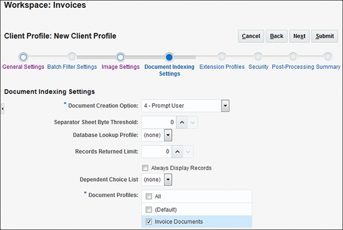Go to Batch Filter Settings step

click(x=72, y=67)
